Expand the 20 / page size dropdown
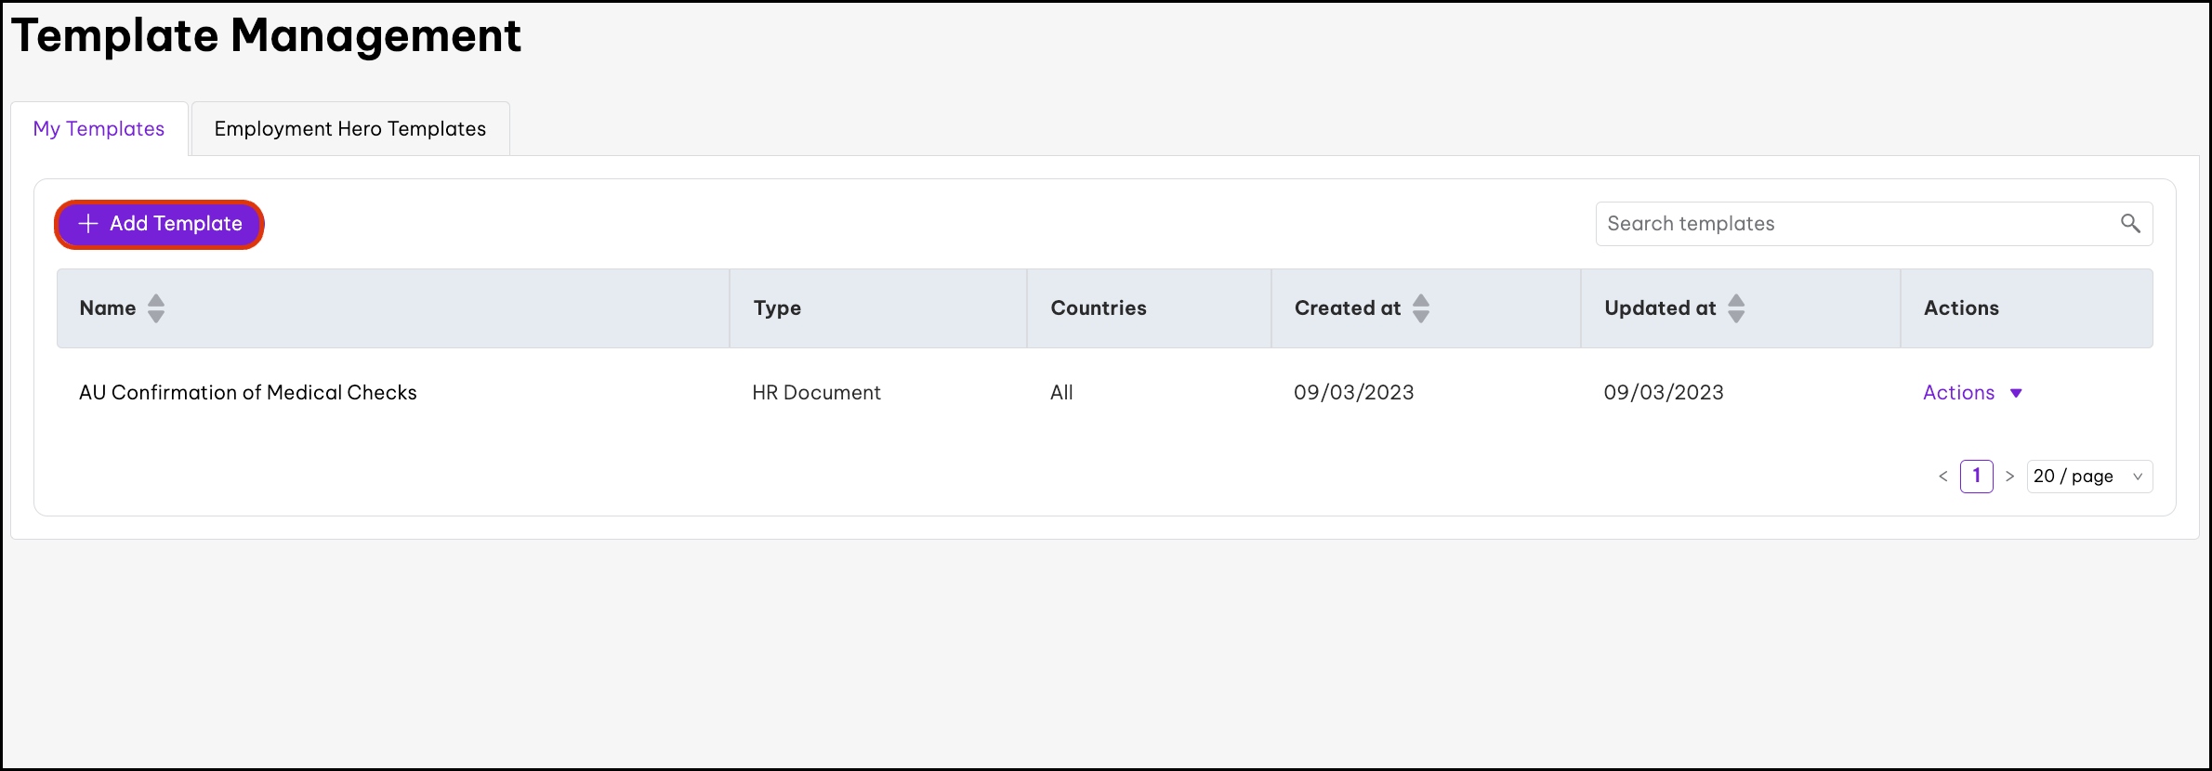The image size is (2212, 771). click(2088, 477)
